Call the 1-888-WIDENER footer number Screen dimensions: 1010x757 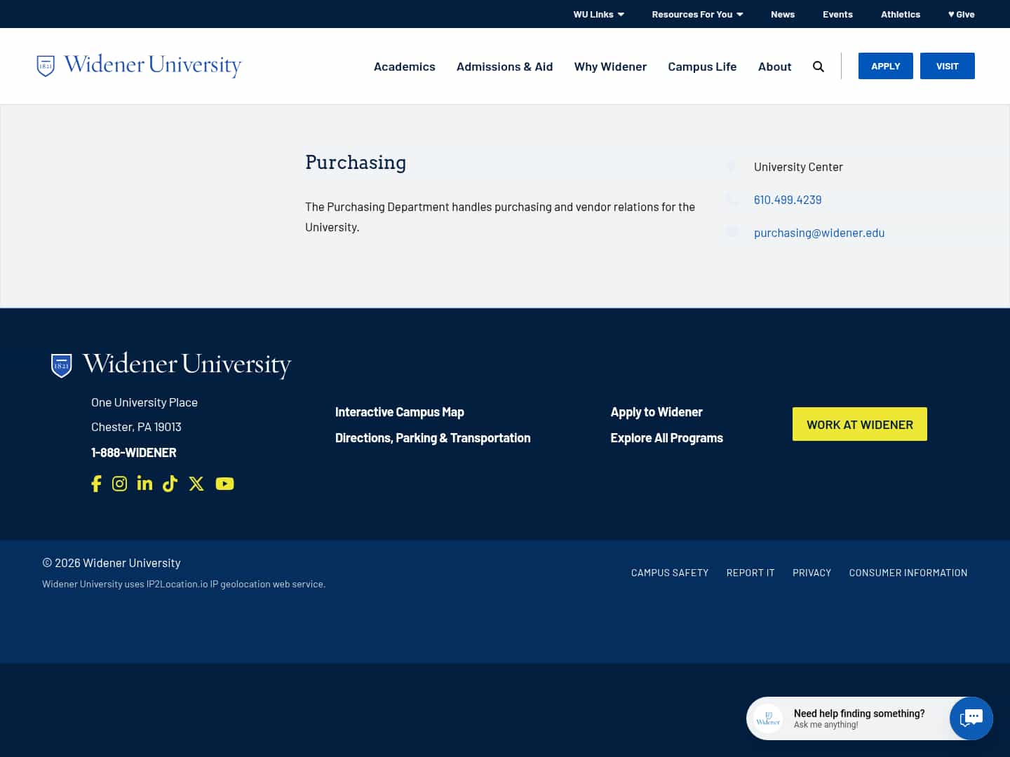pos(134,453)
